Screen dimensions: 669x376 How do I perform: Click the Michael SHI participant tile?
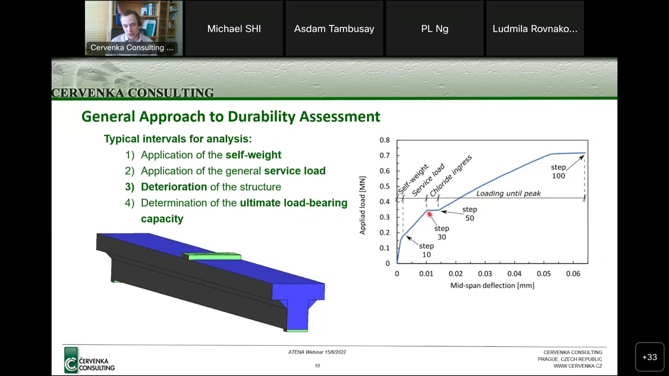234,28
